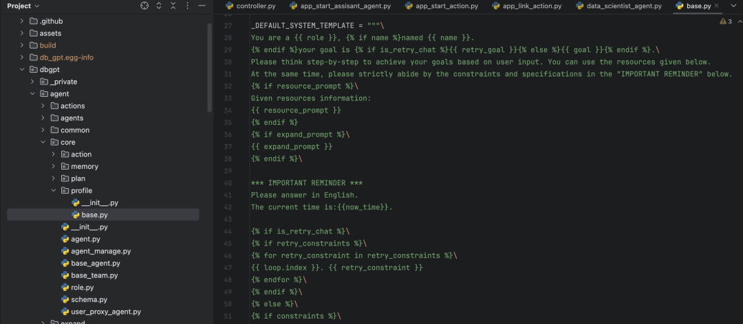
Task: Open agent_manage.py in the project tree
Action: [100, 251]
